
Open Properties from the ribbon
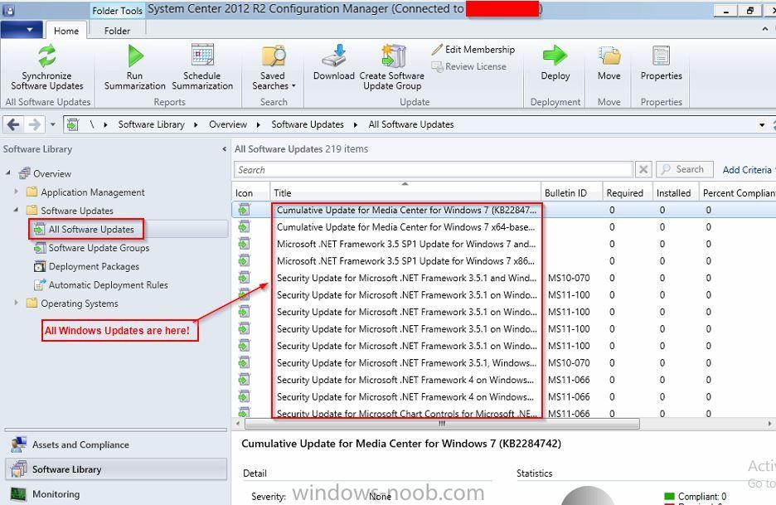coord(662,63)
